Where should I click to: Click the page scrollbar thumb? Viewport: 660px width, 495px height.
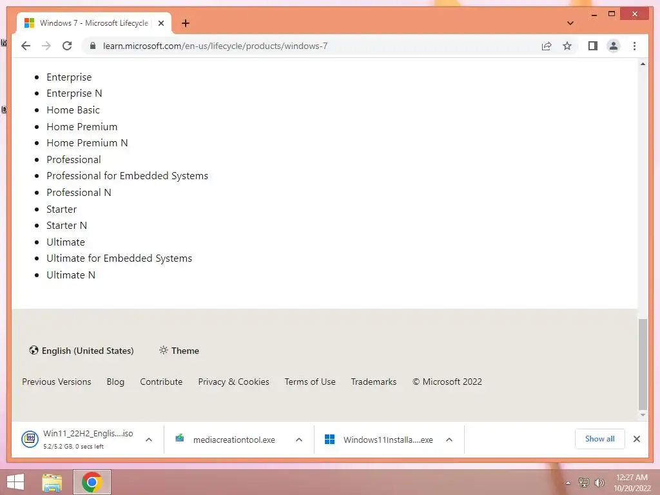643,364
